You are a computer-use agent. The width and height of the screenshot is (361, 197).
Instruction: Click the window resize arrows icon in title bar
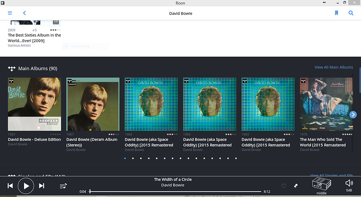324,3
